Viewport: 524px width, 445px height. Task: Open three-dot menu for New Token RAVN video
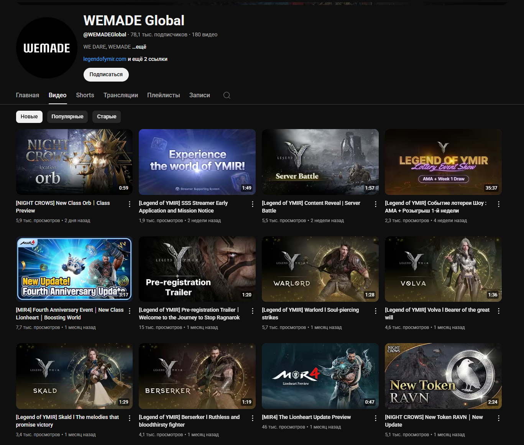point(499,418)
